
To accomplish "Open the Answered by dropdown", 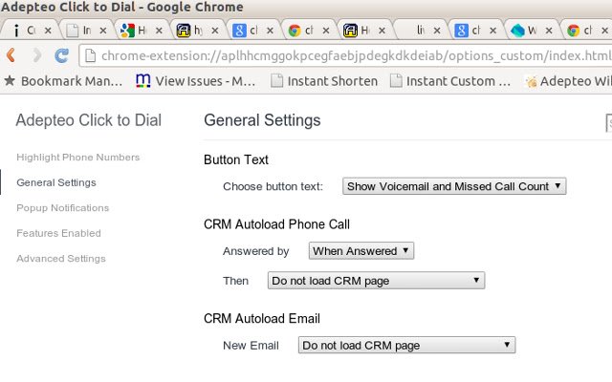I will pyautogui.click(x=361, y=251).
